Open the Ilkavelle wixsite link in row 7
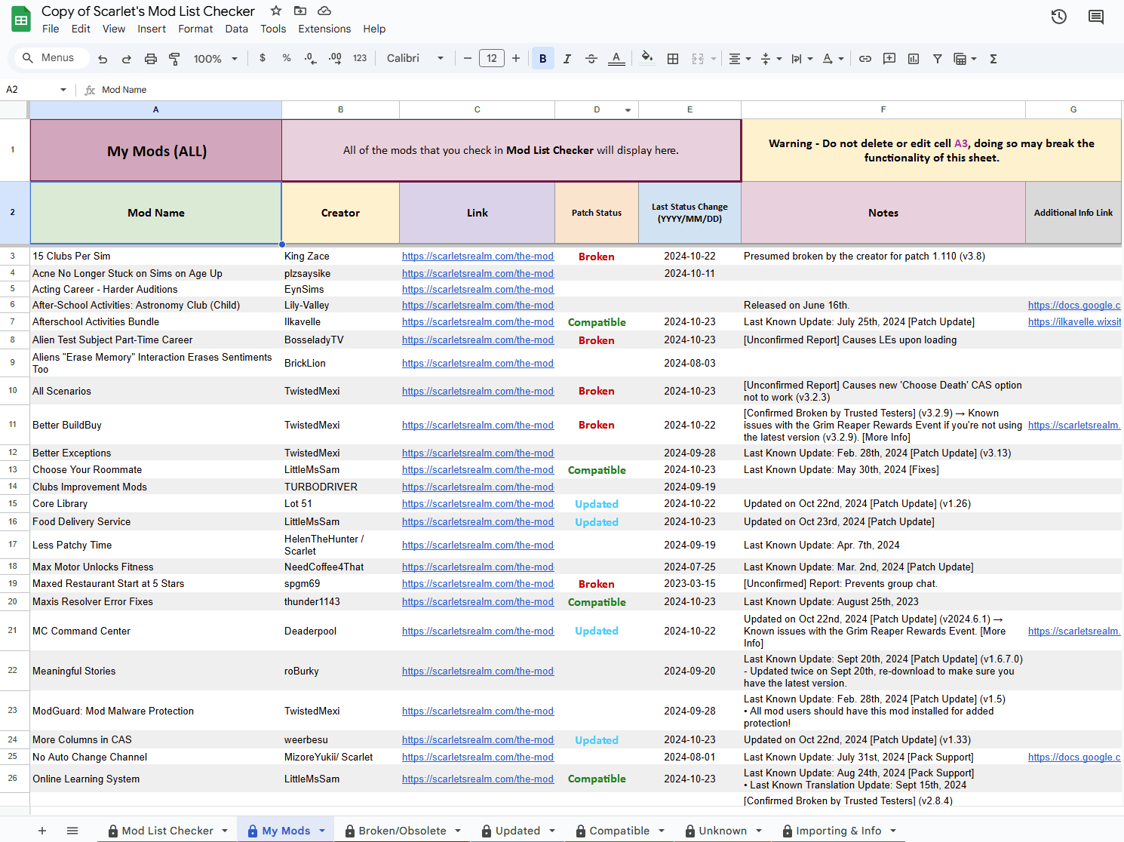Image resolution: width=1124 pixels, height=842 pixels. click(x=1074, y=321)
